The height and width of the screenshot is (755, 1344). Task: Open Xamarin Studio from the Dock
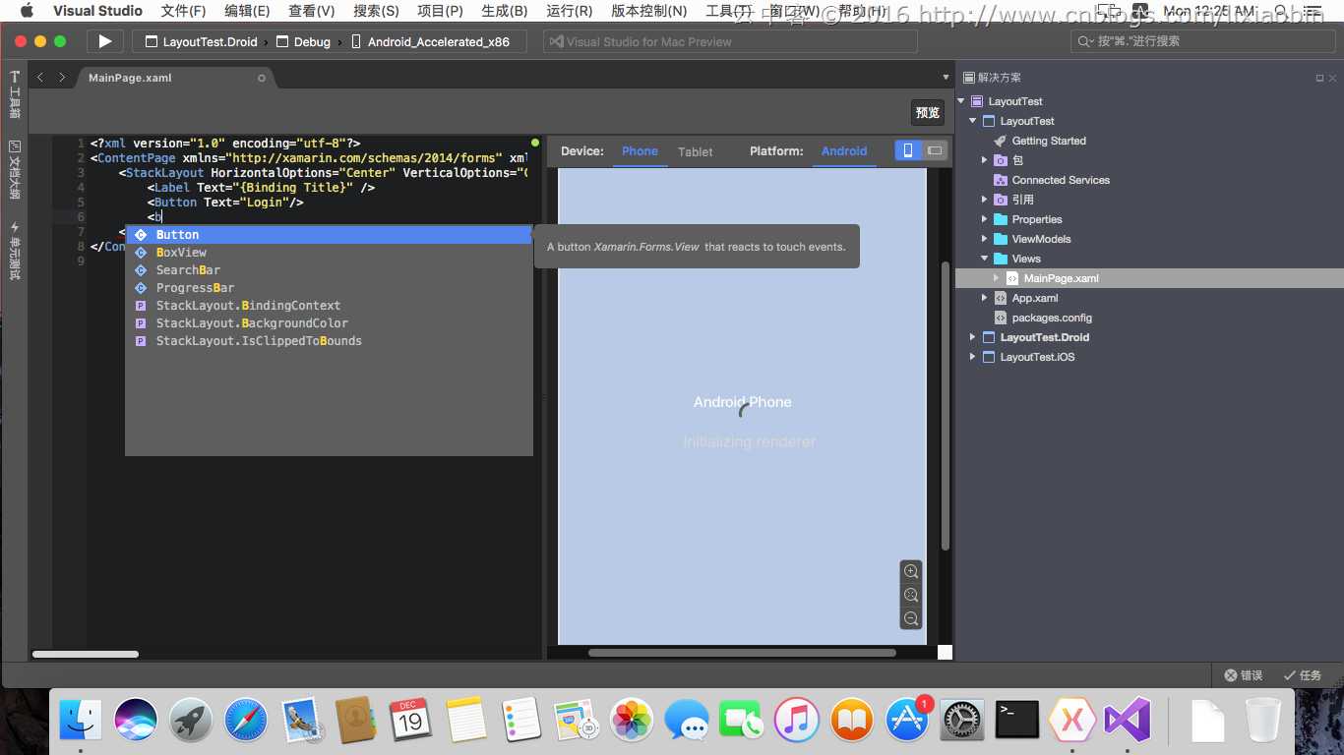tap(1072, 721)
